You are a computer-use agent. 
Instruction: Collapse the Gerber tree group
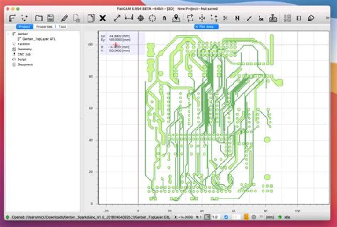click(x=8, y=34)
